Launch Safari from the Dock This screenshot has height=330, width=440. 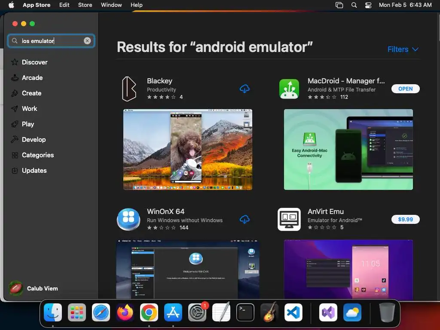click(101, 312)
